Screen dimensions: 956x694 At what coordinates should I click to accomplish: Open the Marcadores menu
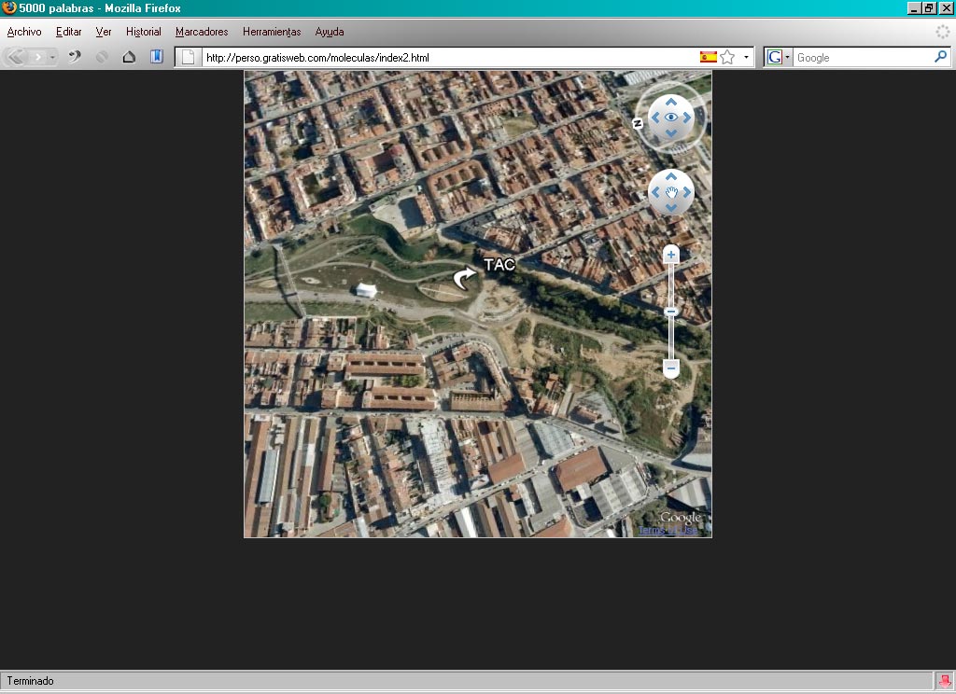[x=202, y=32]
